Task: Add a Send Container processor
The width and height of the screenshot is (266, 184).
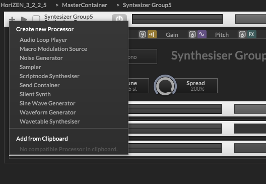Action: click(x=69, y=85)
